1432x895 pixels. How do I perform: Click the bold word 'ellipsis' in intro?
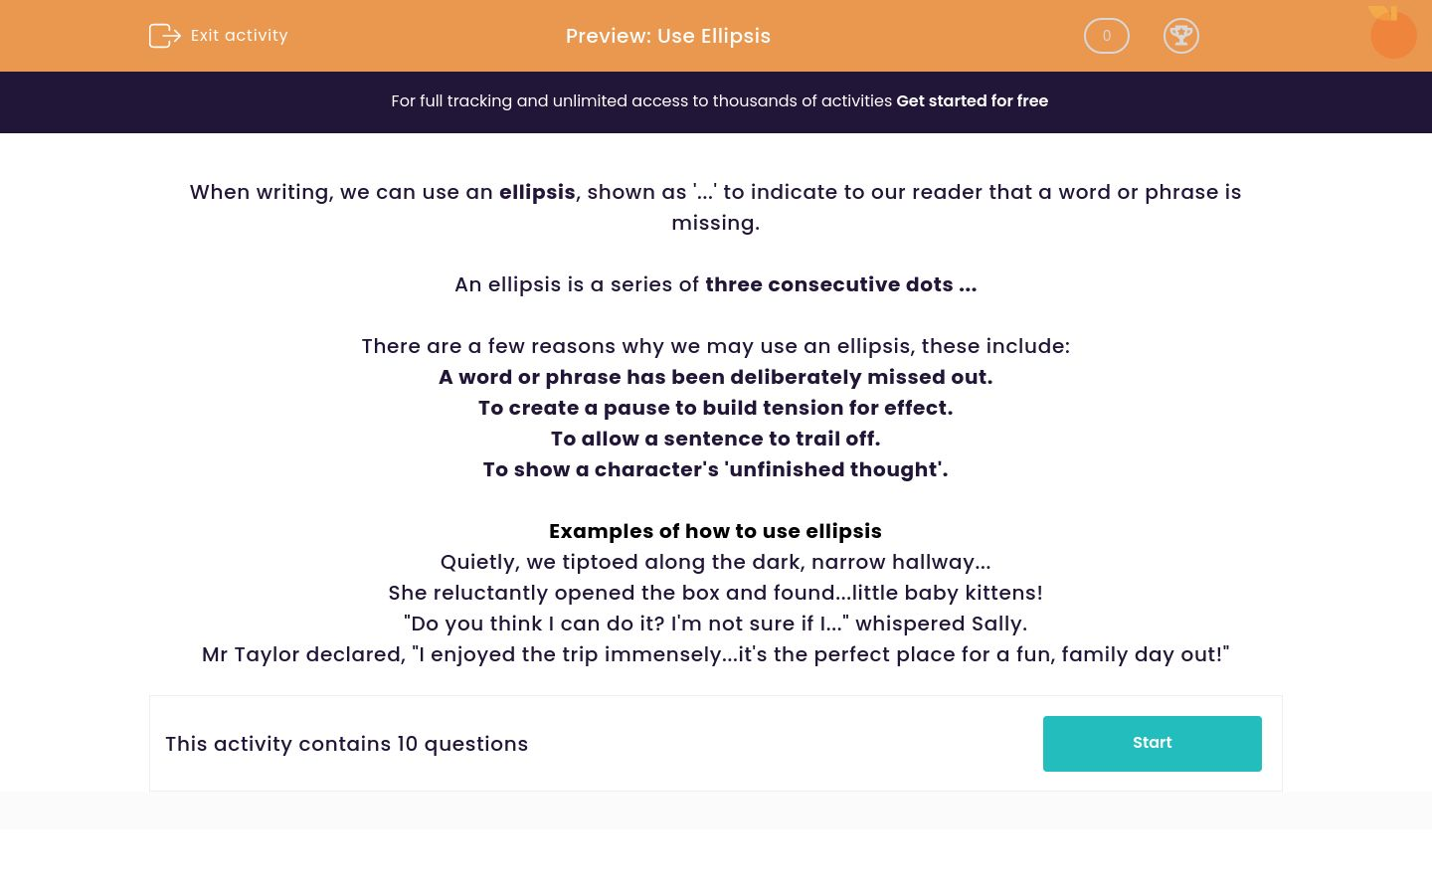(537, 192)
